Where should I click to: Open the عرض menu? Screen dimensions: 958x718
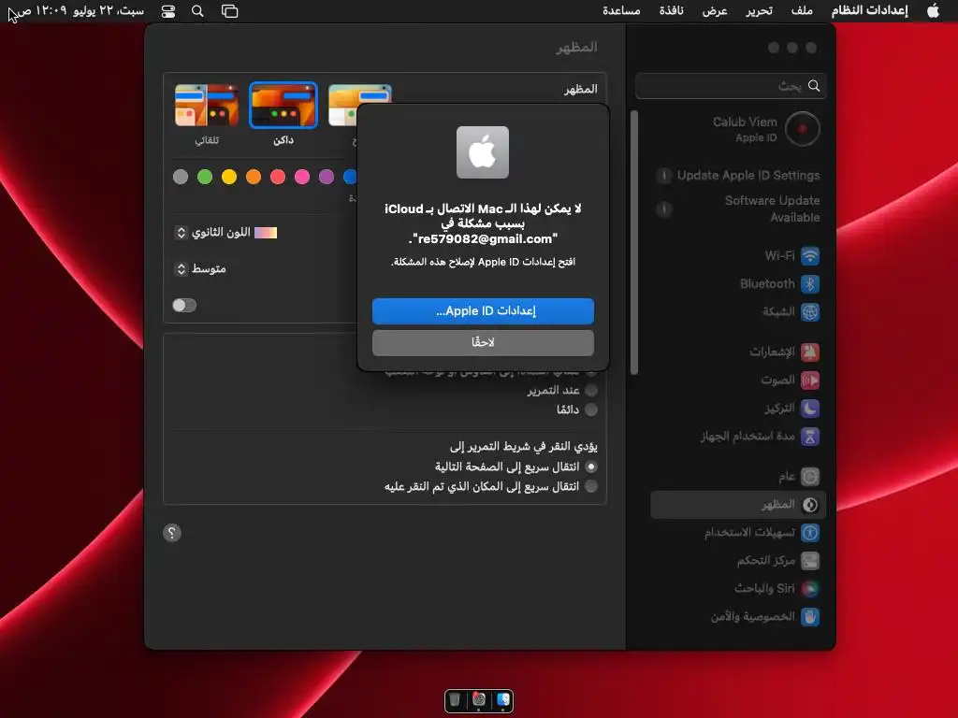click(x=714, y=10)
